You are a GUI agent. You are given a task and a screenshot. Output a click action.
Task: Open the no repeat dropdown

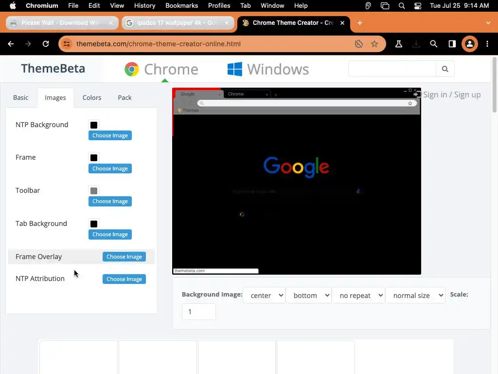(358, 296)
